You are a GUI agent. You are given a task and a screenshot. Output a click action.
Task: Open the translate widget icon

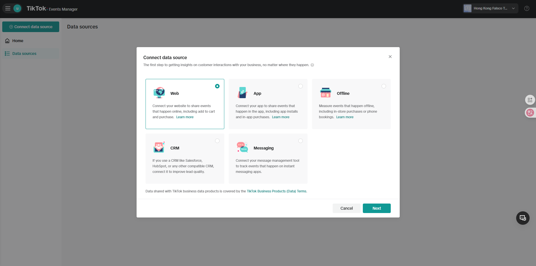[530, 113]
